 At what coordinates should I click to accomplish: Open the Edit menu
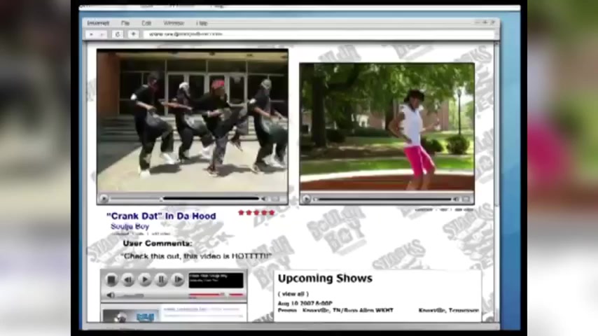[x=146, y=23]
